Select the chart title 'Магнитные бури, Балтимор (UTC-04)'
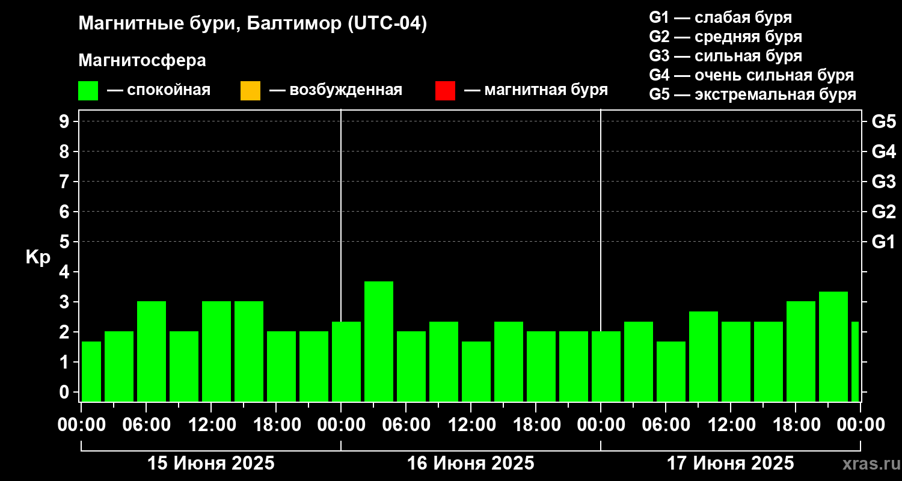This screenshot has height=481, width=902. click(253, 24)
